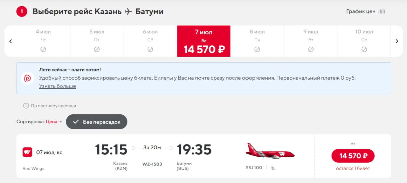Click the reduced mobility seat icon
Image resolution: width=407 pixels, height=183 pixels.
tap(273, 168)
